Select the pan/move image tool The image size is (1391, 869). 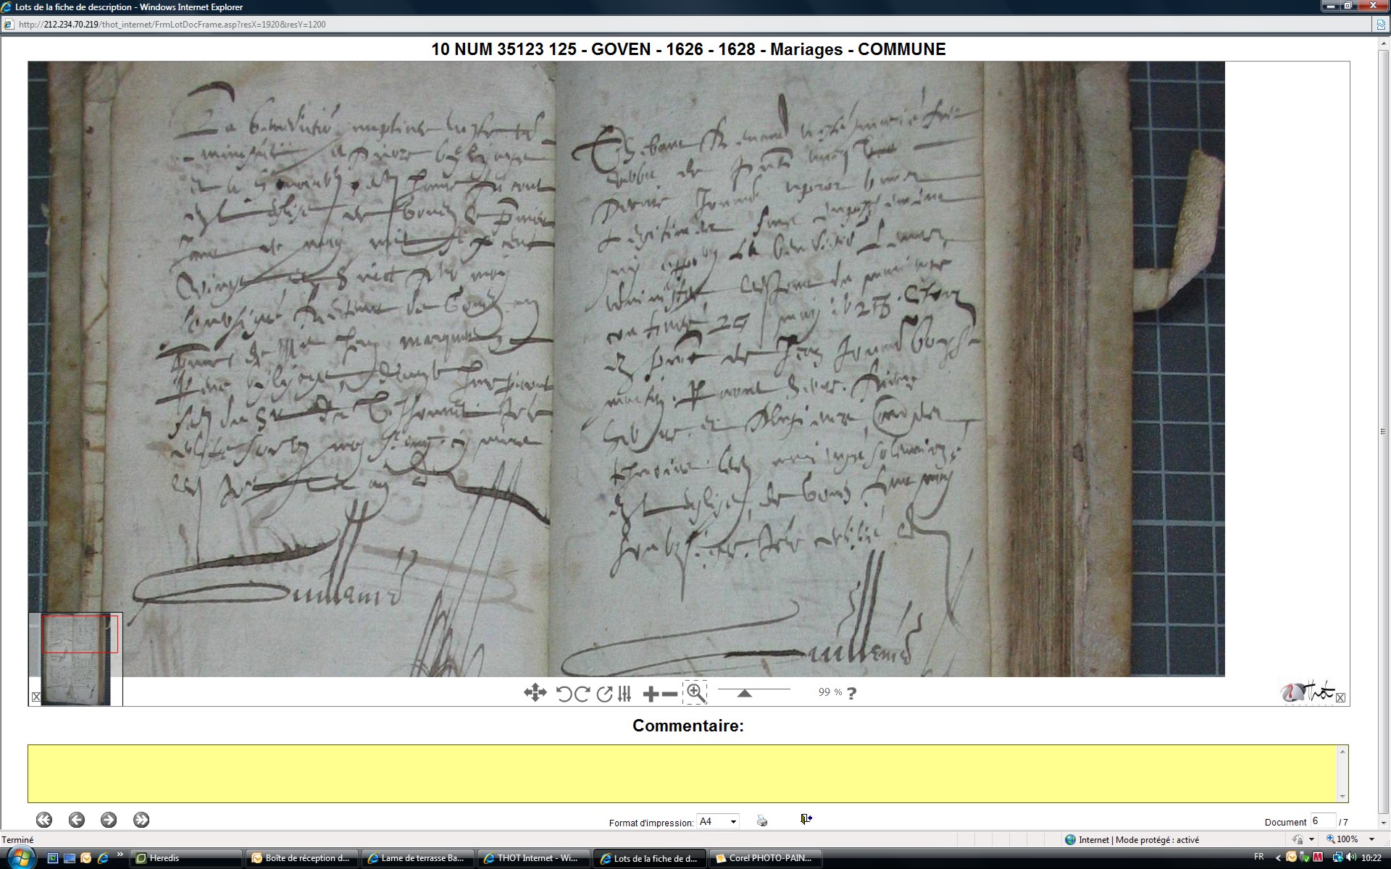pyautogui.click(x=535, y=693)
